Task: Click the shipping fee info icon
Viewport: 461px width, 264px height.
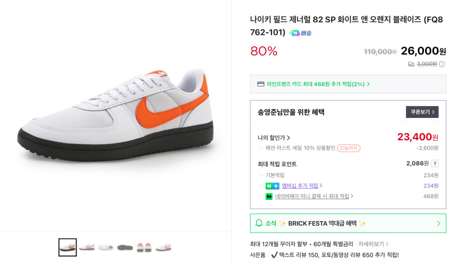Action: coord(441,64)
